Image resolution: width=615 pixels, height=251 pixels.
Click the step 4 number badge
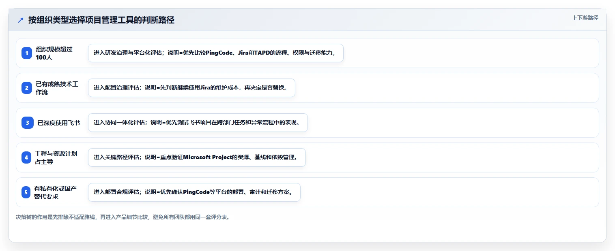[x=26, y=157]
